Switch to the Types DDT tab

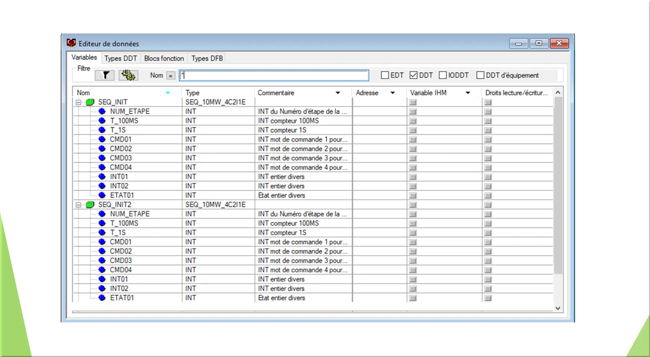point(121,58)
